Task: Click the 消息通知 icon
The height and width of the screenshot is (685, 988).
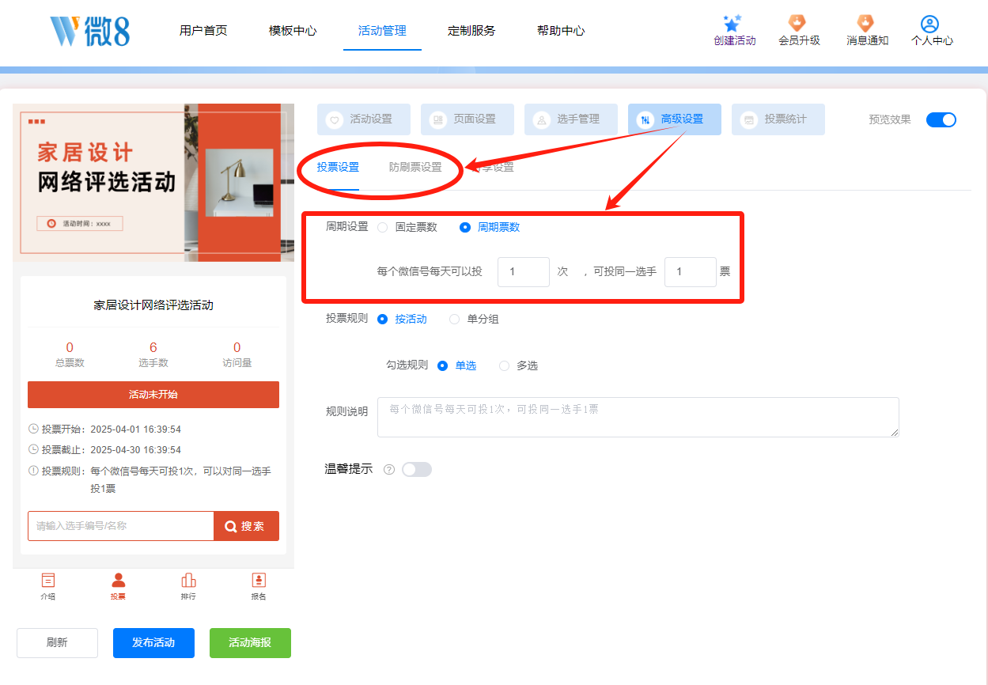Action: pos(866,23)
